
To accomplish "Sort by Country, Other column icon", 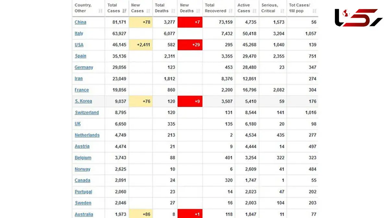I will click(100, 11).
